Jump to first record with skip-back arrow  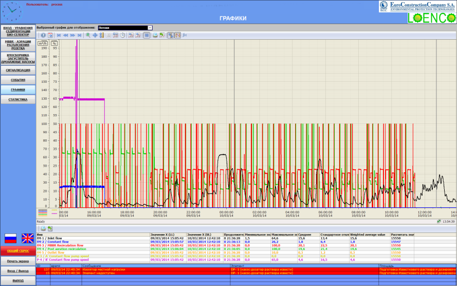(59, 35)
